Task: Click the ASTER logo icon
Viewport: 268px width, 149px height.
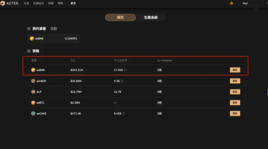Action: click(x=3, y=3)
